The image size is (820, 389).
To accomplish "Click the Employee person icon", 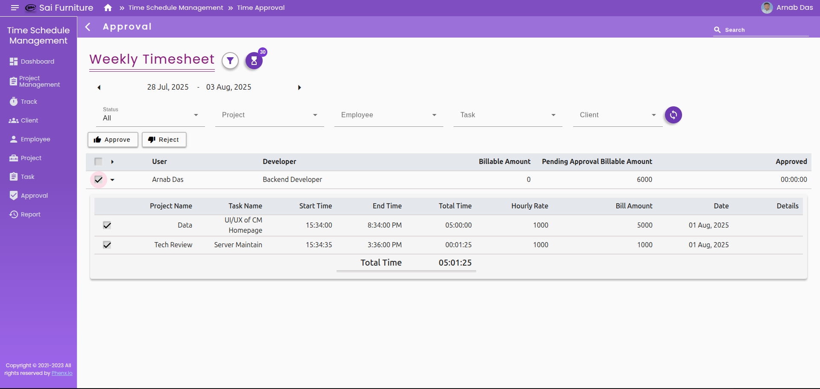I will (x=14, y=139).
